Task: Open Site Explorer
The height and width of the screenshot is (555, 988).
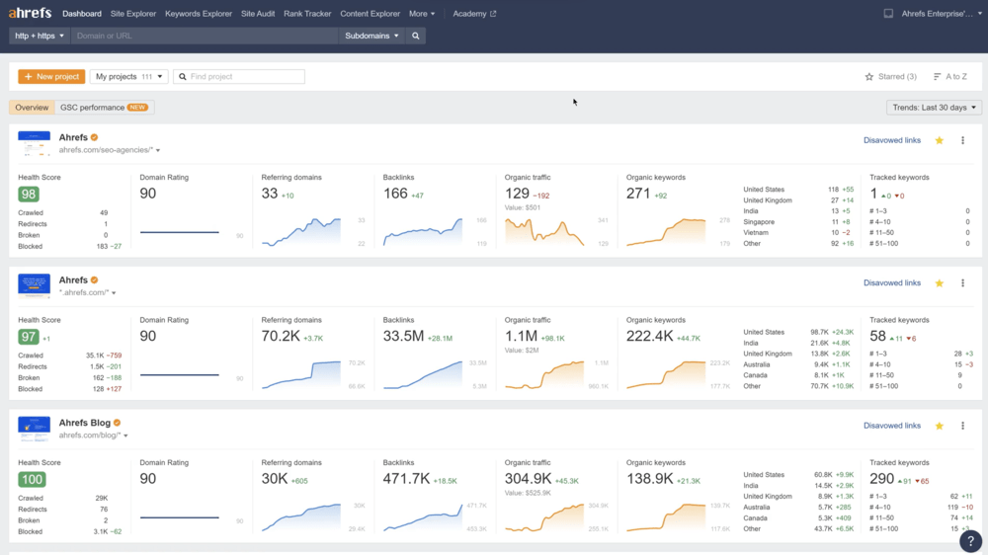Action: pyautogui.click(x=133, y=13)
